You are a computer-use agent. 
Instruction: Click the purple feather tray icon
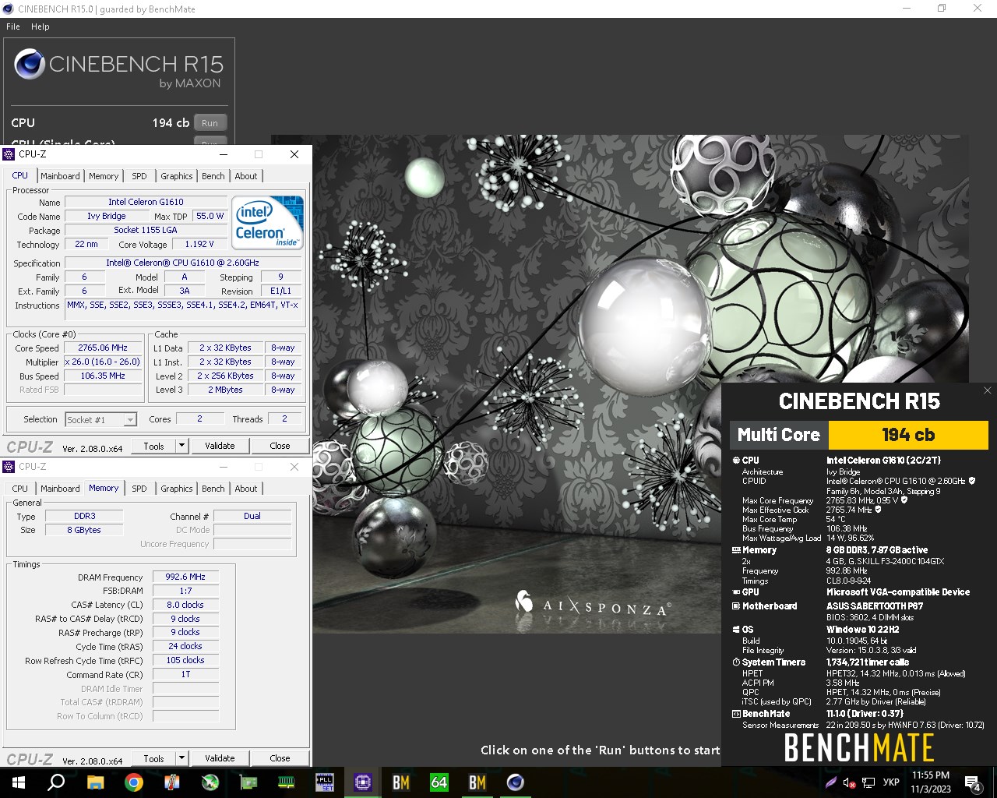pos(831,782)
